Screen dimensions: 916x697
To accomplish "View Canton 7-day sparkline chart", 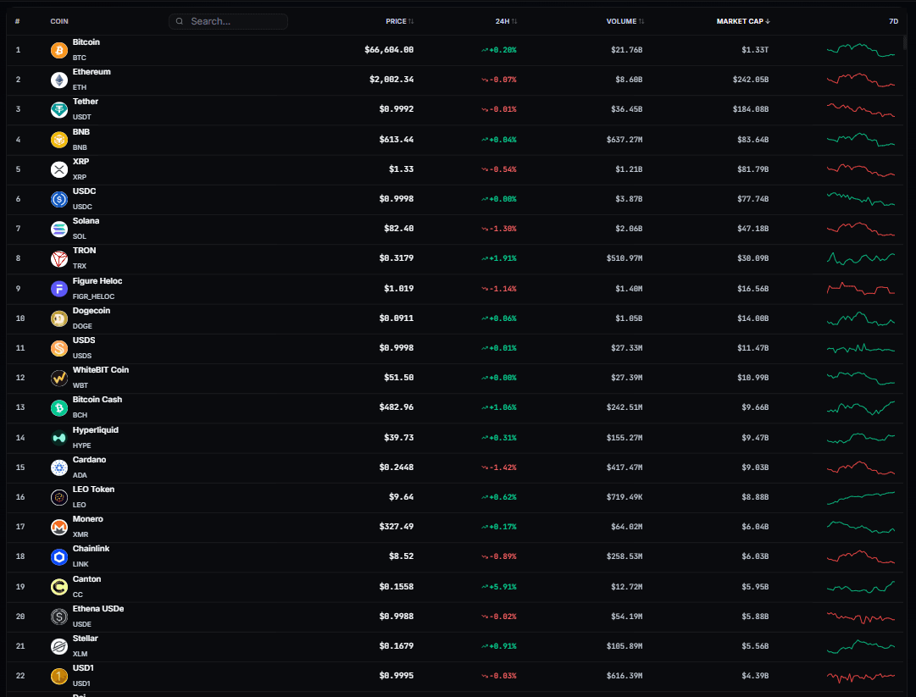I will pyautogui.click(x=861, y=587).
